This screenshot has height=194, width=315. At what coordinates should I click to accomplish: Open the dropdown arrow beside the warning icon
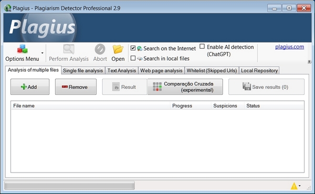pyautogui.click(x=300, y=186)
